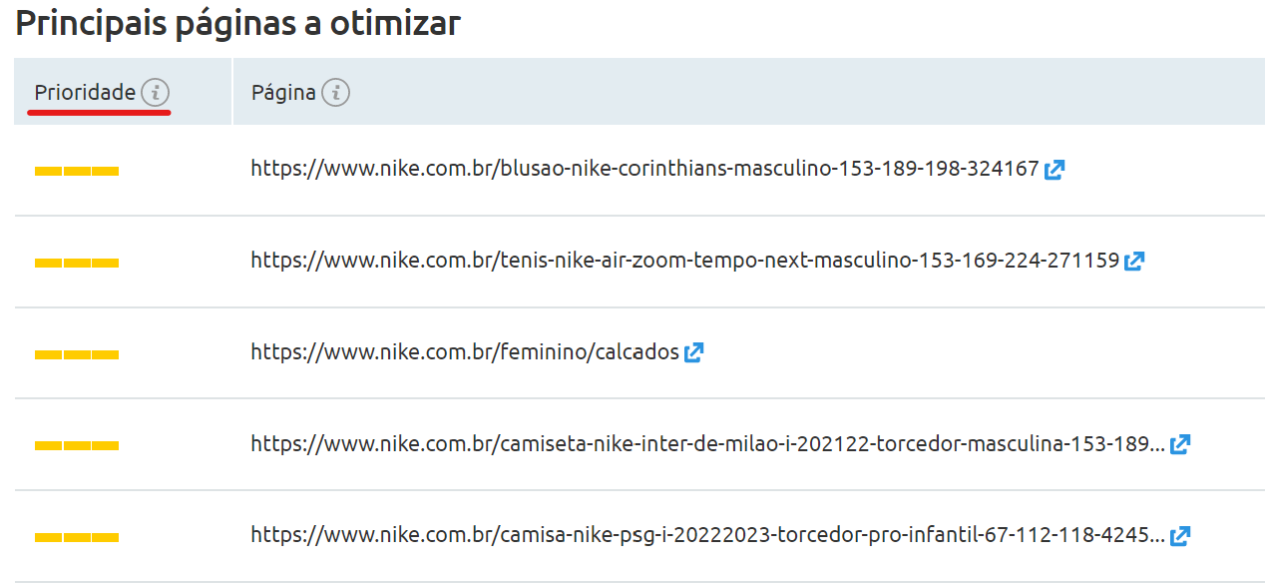The height and width of the screenshot is (583, 1265).
Task: Open the nike.com.br/feminino/calcados link
Action: [465, 352]
